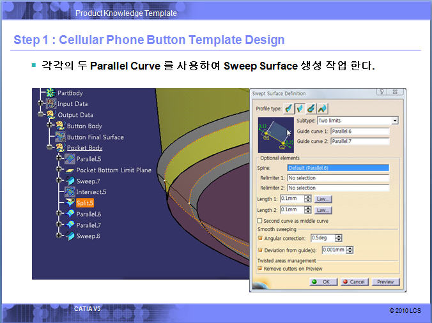Click the Split.5 feature icon
The image size is (432, 323).
point(70,202)
